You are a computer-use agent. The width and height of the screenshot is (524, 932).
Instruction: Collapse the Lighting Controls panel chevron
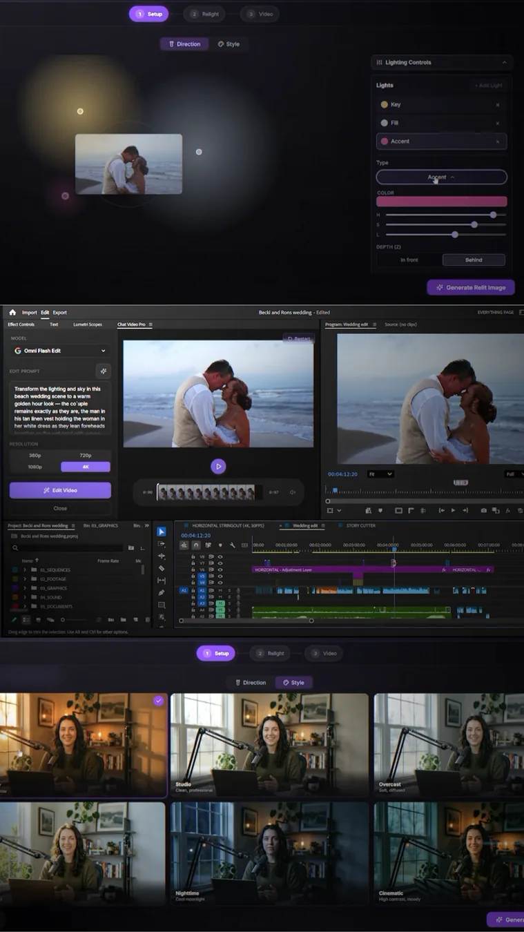(504, 63)
